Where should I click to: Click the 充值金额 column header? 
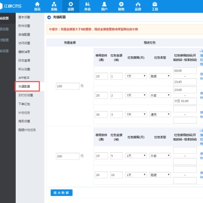(x=70, y=43)
